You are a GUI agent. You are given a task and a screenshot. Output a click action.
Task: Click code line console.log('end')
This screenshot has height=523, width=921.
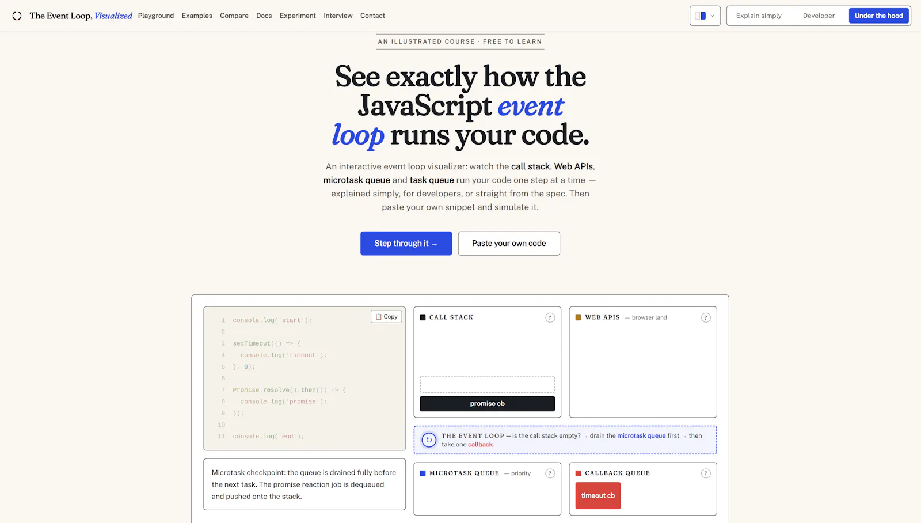coord(268,437)
